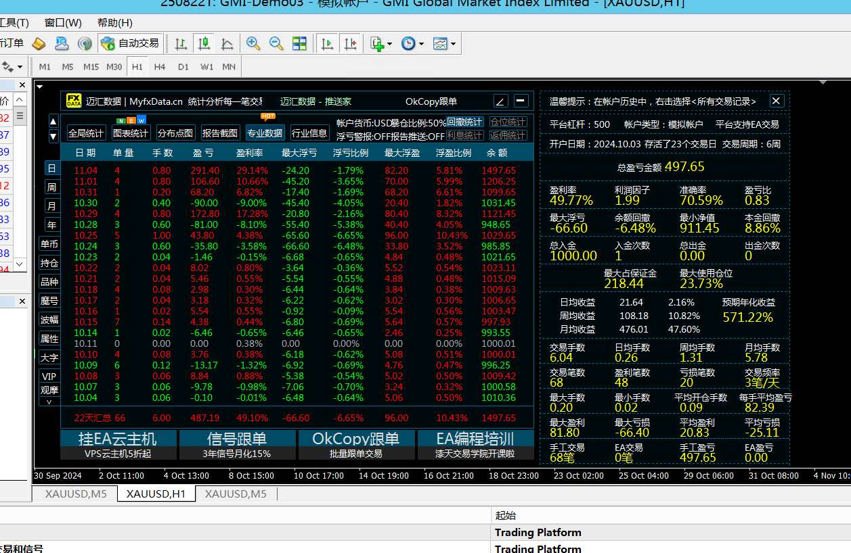Open 分布点图 distribution chart
The image size is (851, 553).
pos(175,133)
